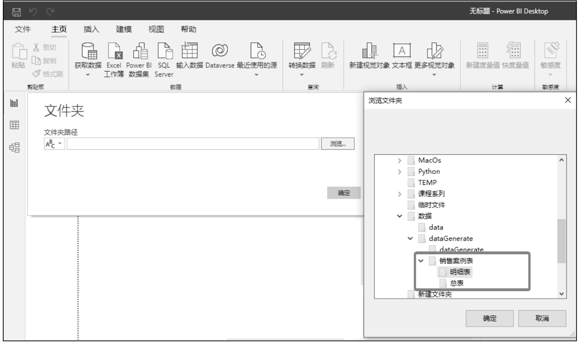The width and height of the screenshot is (581, 344).
Task: Click the Format Painter (格式刷) icon
Action: 36,74
